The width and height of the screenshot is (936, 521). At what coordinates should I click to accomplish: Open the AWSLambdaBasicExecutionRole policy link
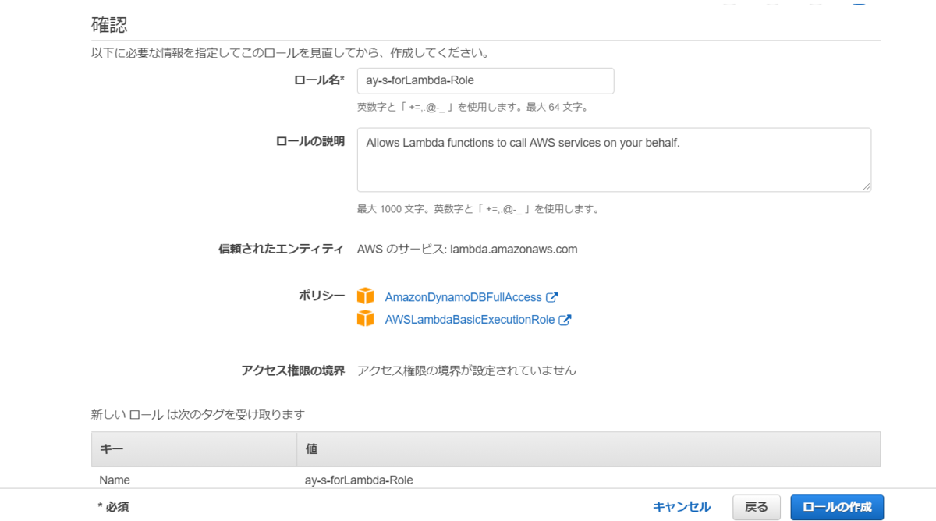(x=470, y=320)
